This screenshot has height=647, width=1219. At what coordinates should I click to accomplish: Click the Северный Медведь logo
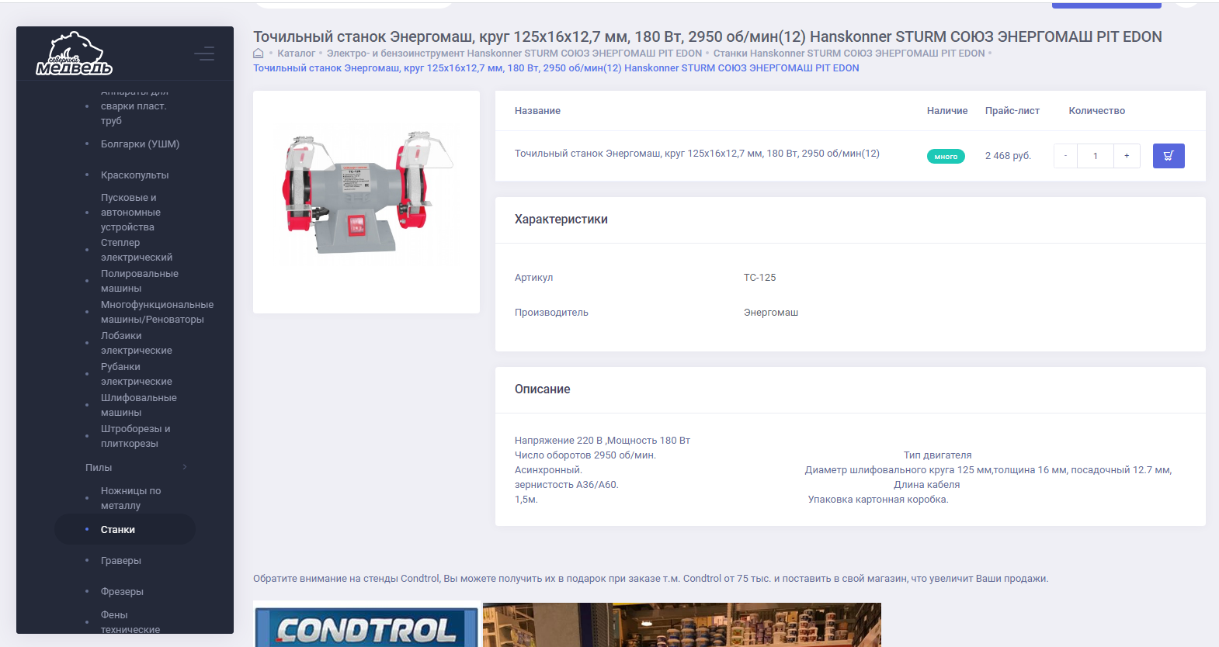(75, 54)
